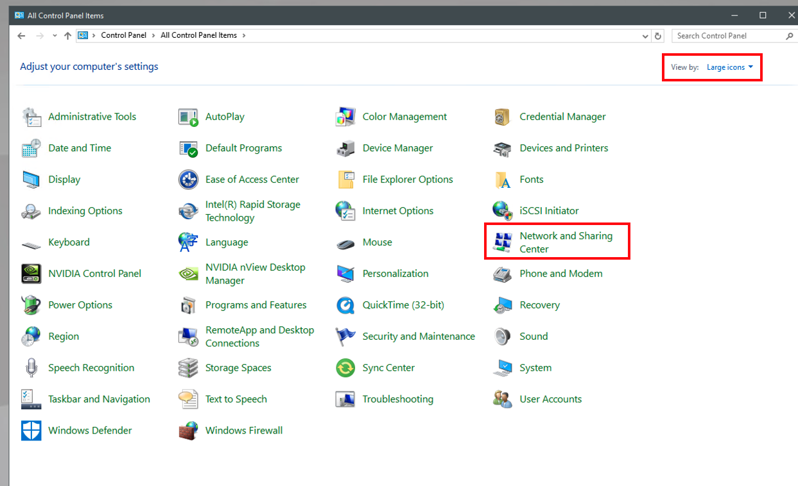Click the iSCSI Initiator icon
Screen dimensions: 798x486
click(x=502, y=211)
